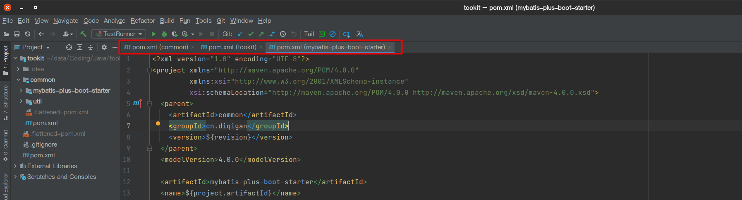742x200 pixels.
Task: Start debugging with the bug icon
Action: click(164, 34)
